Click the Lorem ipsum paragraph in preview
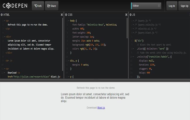 coord(95,98)
